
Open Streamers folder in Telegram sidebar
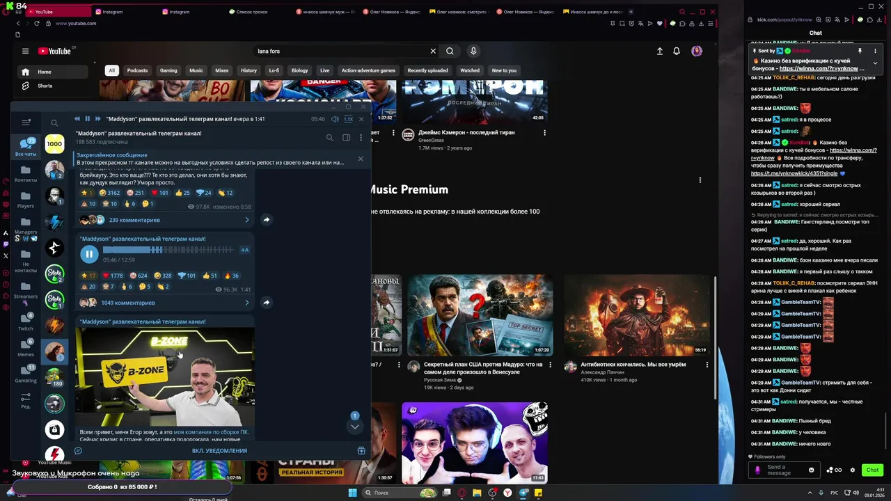point(26,290)
